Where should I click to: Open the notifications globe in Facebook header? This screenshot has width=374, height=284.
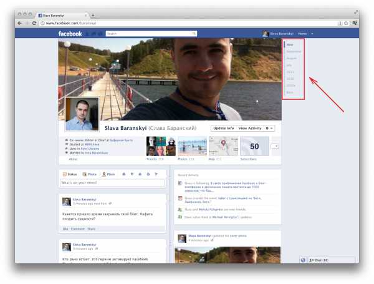(100, 34)
